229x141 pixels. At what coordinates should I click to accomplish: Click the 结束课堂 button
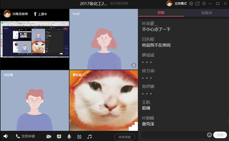tap(125, 137)
